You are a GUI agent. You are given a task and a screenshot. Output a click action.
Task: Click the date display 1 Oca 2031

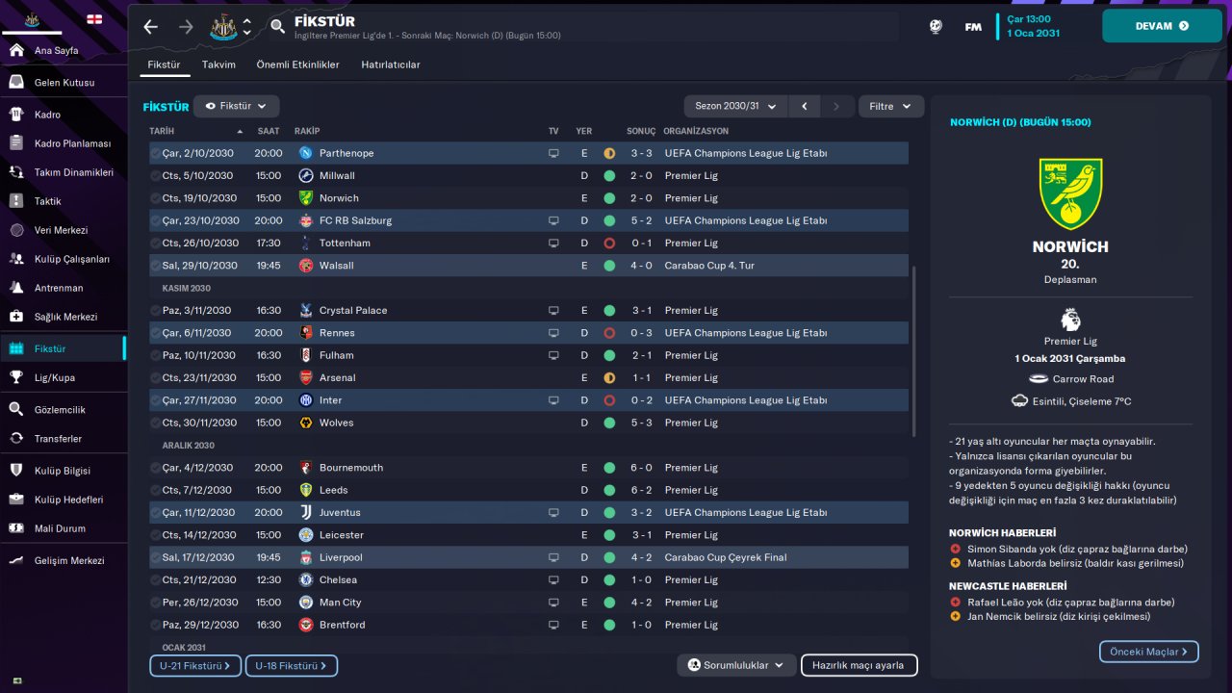pos(1034,33)
